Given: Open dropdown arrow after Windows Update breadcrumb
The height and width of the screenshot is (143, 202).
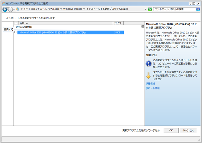Looking at the screenshot, I should tap(84, 9).
